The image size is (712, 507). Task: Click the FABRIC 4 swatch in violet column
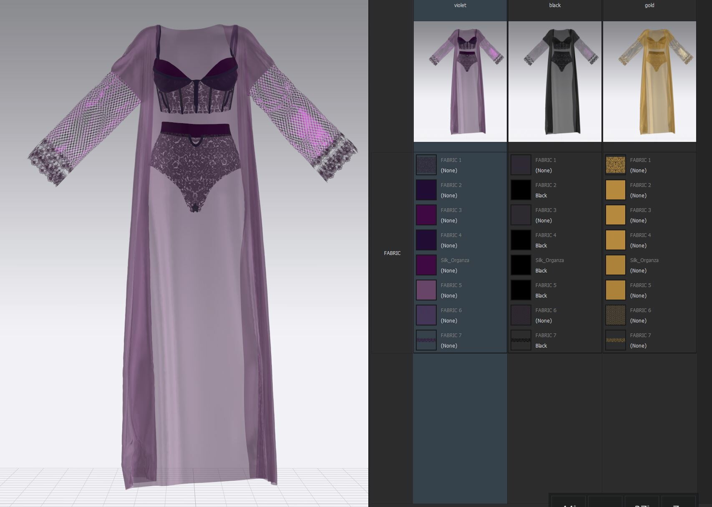click(x=426, y=240)
